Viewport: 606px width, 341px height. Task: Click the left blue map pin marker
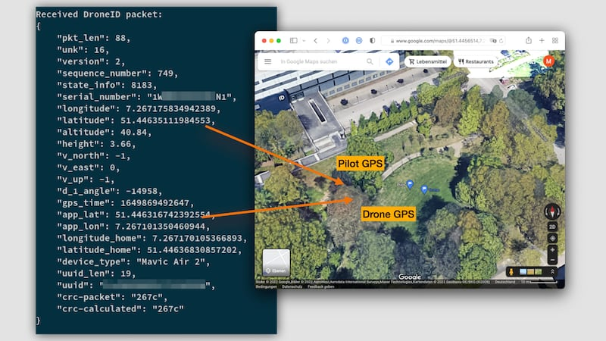click(410, 184)
